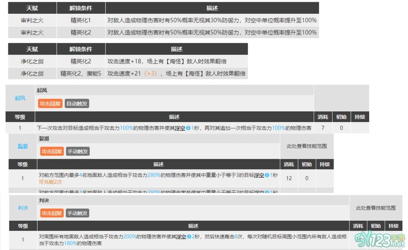Click orange (+3) bonus text
408x250 pixels.
click(150, 73)
